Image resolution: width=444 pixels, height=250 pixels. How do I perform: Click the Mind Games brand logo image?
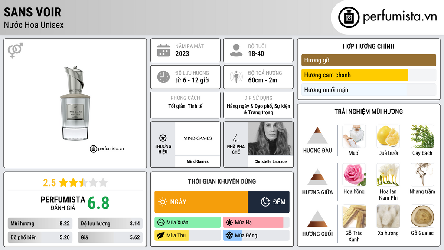click(198, 138)
